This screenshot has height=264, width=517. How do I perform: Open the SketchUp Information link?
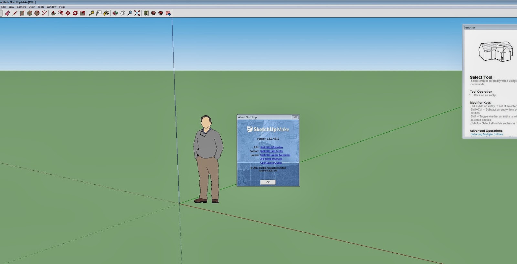271,147
